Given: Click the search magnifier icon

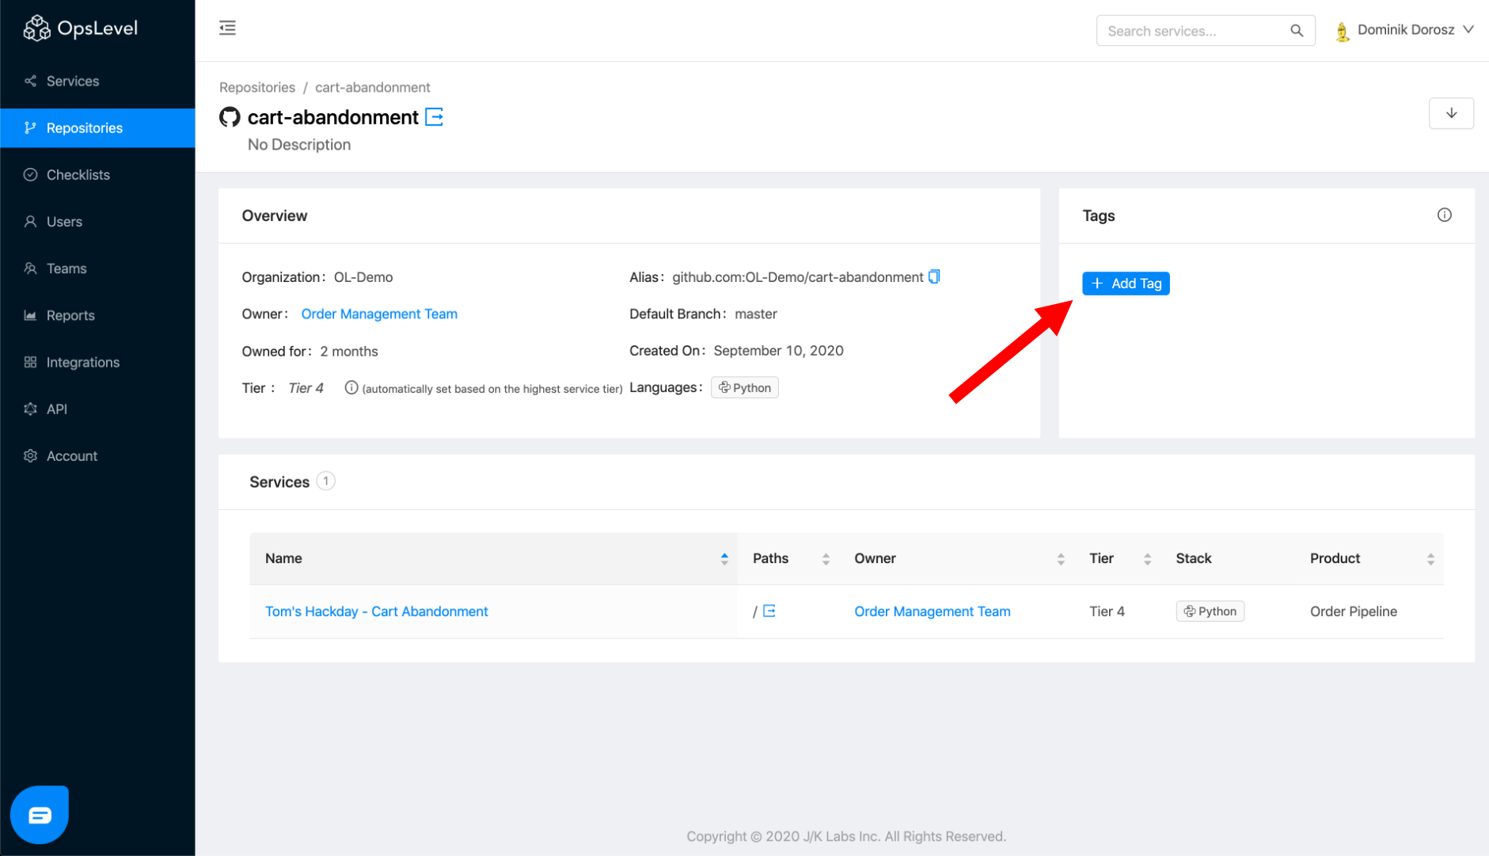Looking at the screenshot, I should point(1296,31).
